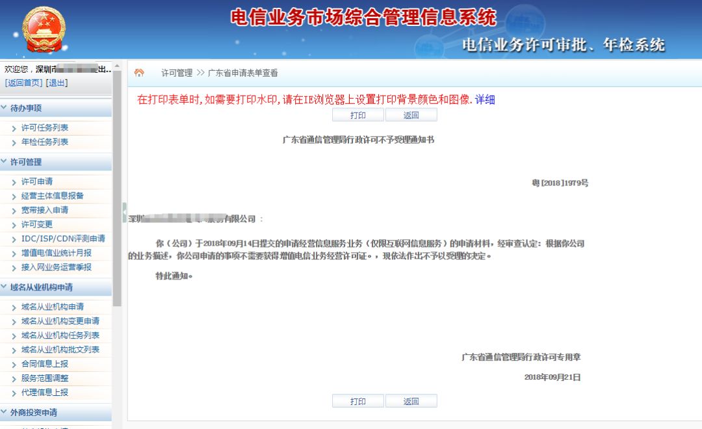
Task: Click arrow icon beside 经营主体信息报备
Action: (x=14, y=196)
